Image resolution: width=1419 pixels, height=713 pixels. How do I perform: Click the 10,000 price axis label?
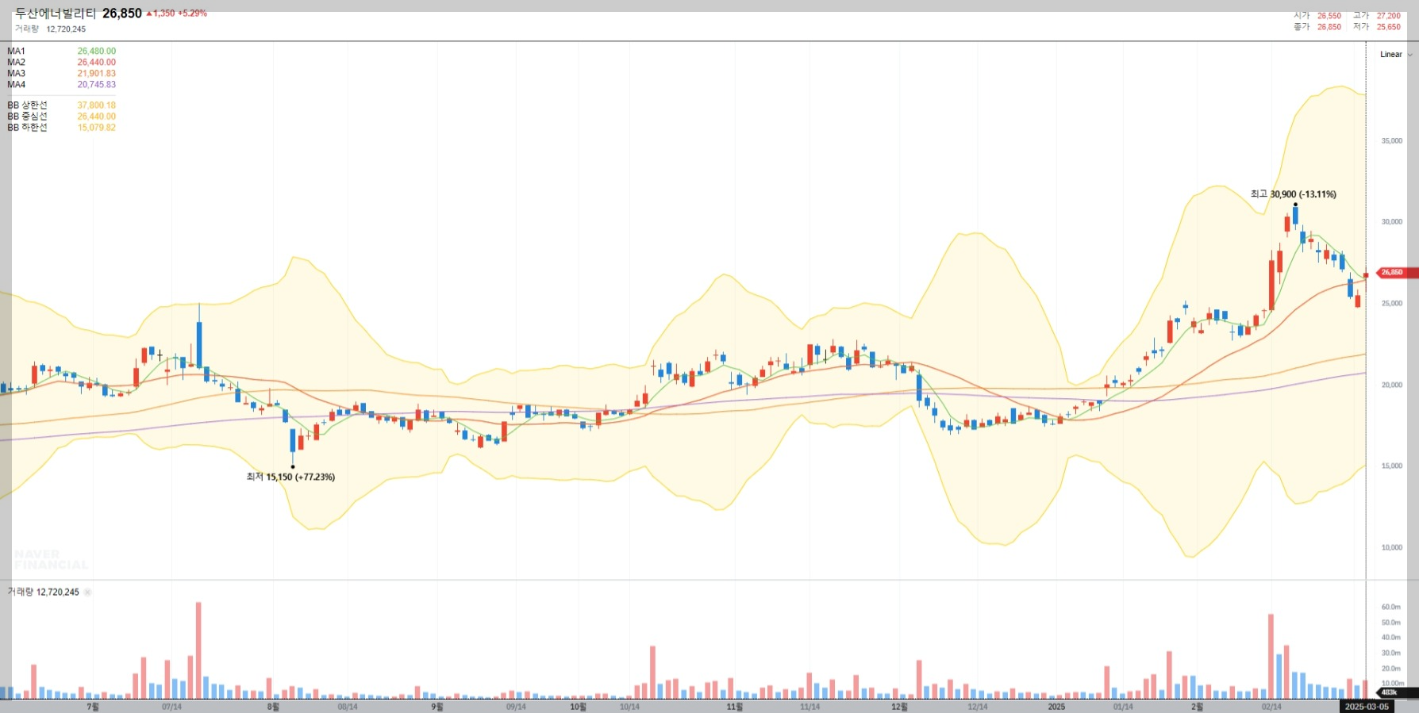[1391, 548]
